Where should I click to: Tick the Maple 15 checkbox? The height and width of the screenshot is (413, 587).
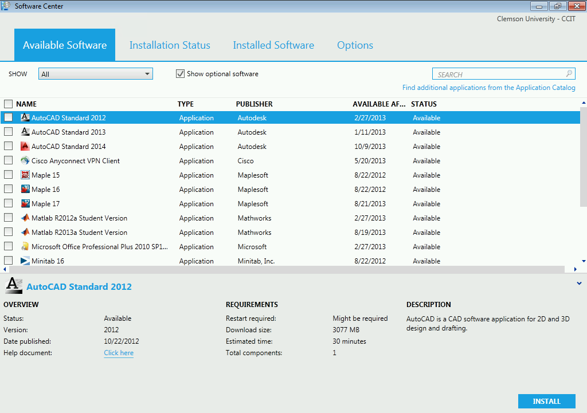tap(8, 175)
